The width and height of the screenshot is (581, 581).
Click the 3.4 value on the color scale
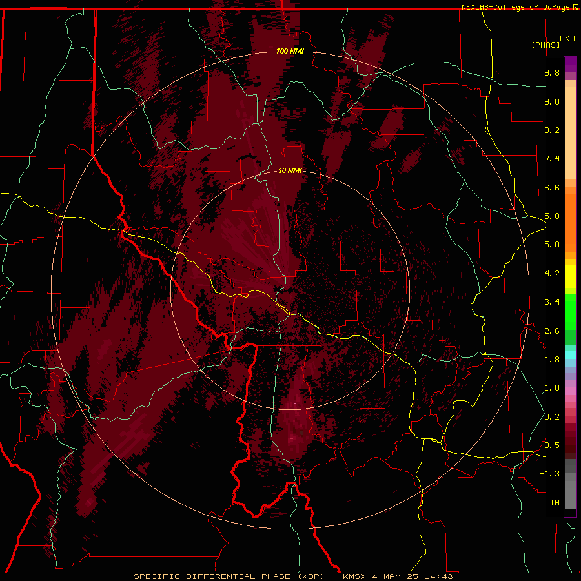pyautogui.click(x=552, y=302)
